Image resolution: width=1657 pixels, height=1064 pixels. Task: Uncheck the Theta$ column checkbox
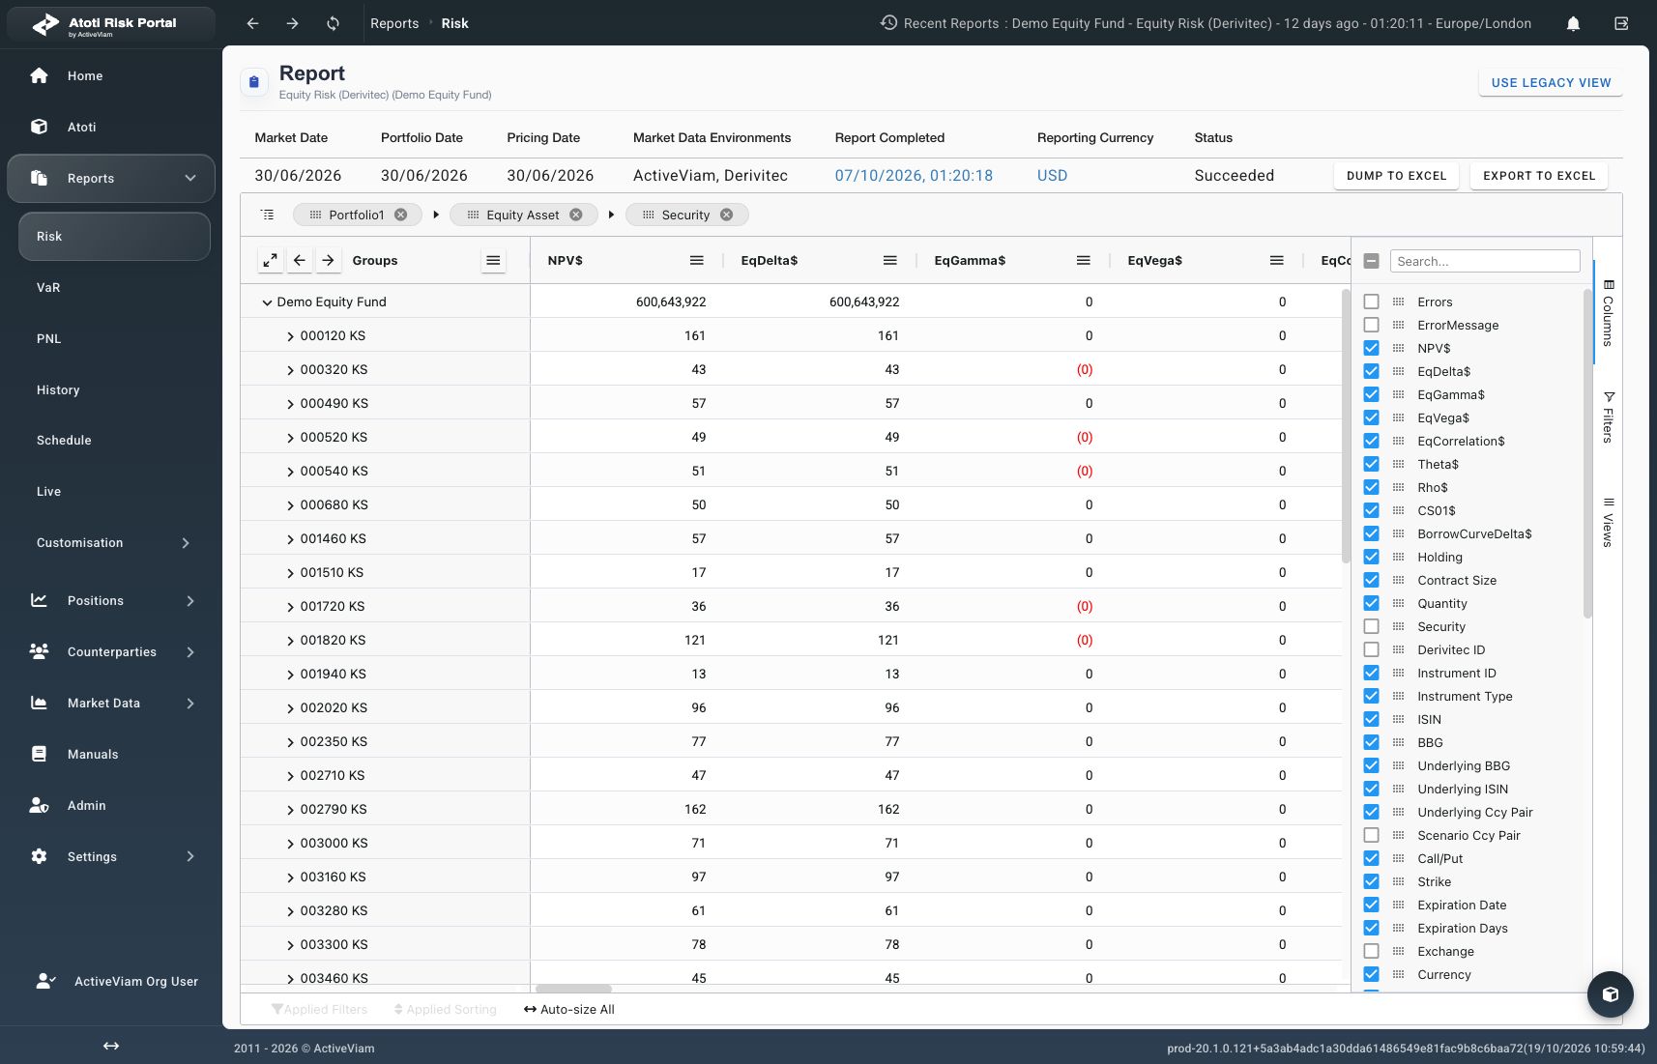click(1371, 464)
